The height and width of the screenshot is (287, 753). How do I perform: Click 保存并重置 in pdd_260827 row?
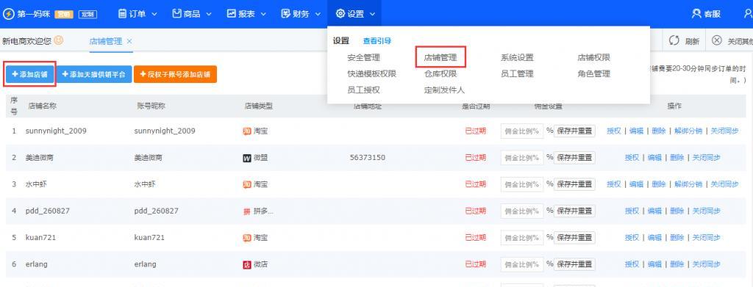coord(574,211)
